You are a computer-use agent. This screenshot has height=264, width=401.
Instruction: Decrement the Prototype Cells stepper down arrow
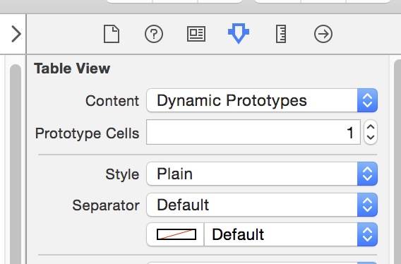click(x=371, y=138)
